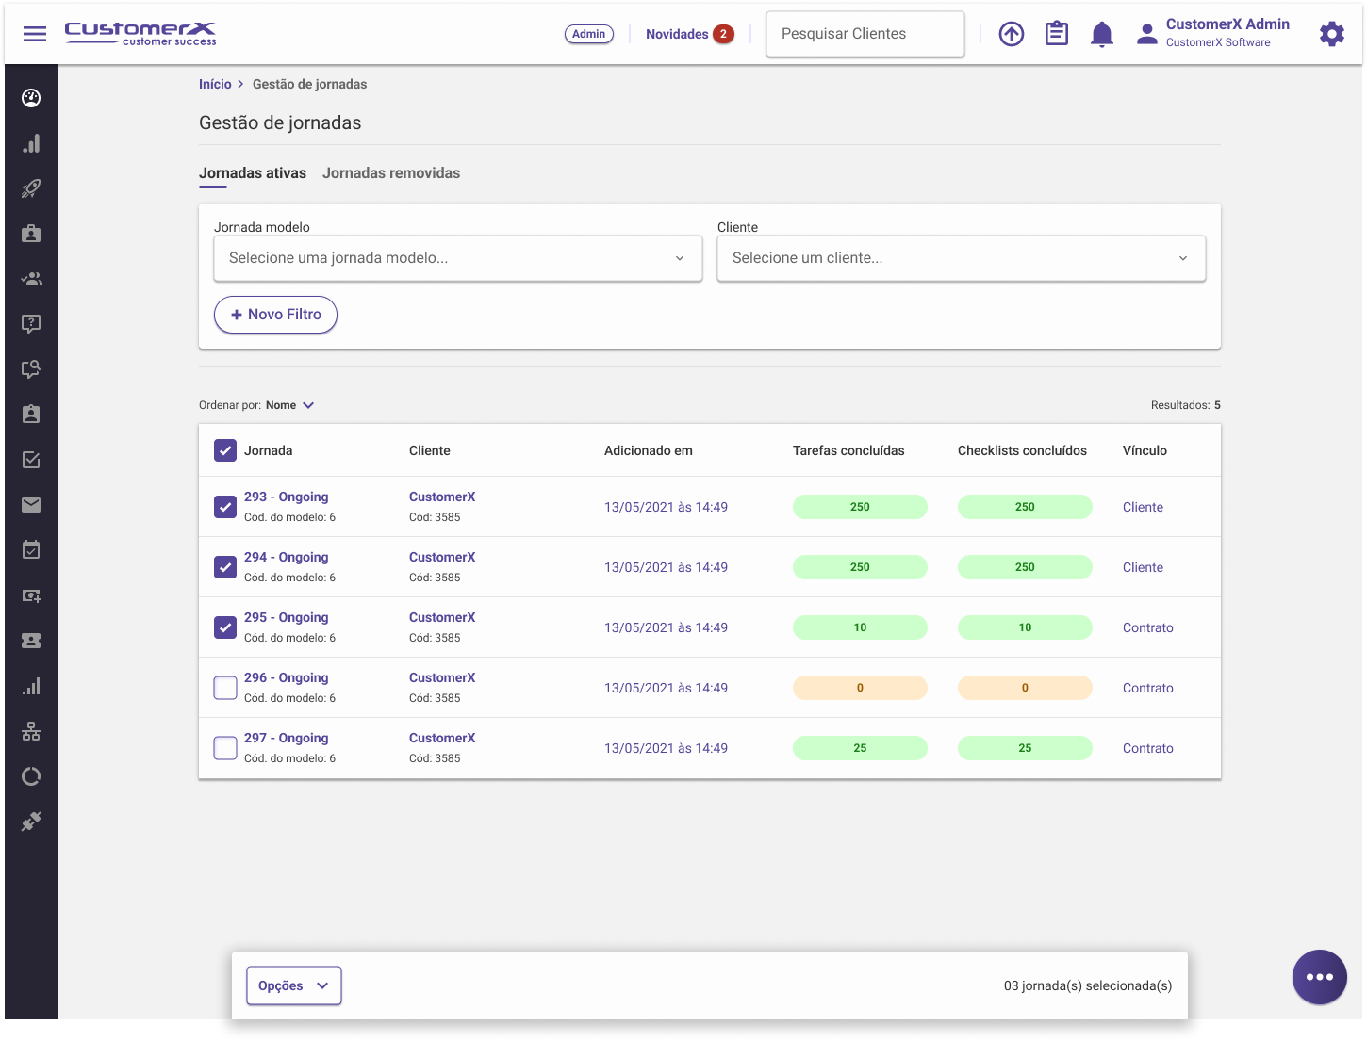Click the upload arrow circle icon
Screen dimensions: 1367x1042
[x=1011, y=35]
